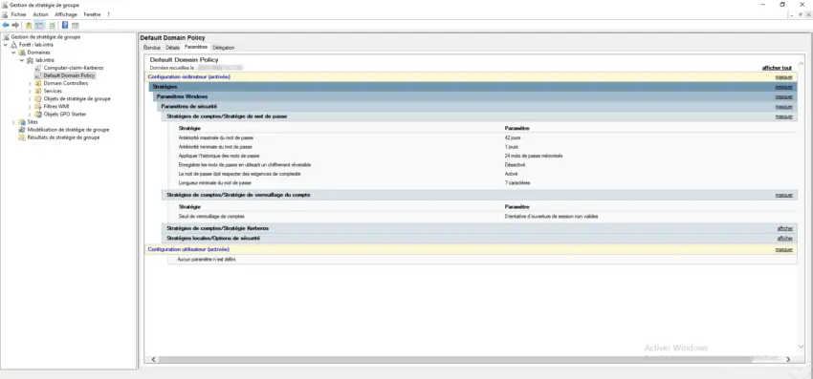The image size is (813, 379).
Task: Switch to the Détails tab
Action: [x=173, y=48]
